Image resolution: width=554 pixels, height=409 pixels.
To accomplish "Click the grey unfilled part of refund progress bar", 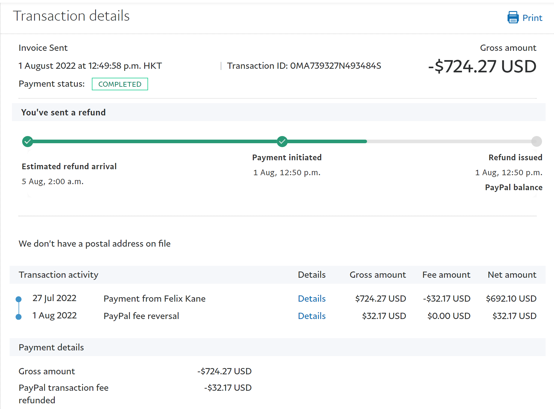I will (x=449, y=141).
